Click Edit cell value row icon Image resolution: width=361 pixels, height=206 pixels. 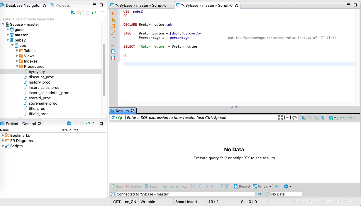pyautogui.click(x=165, y=186)
